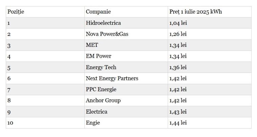
Task: Click the Electrica company cell
Action: coord(97,112)
